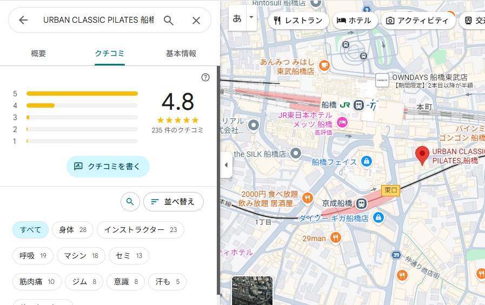Click the magnifier search icon in search bar
This screenshot has width=485, height=305.
coord(169,21)
